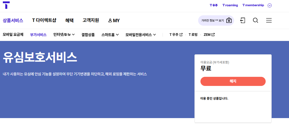Open the hamburger full menu icon
The image size is (289, 138).
(x=269, y=20)
